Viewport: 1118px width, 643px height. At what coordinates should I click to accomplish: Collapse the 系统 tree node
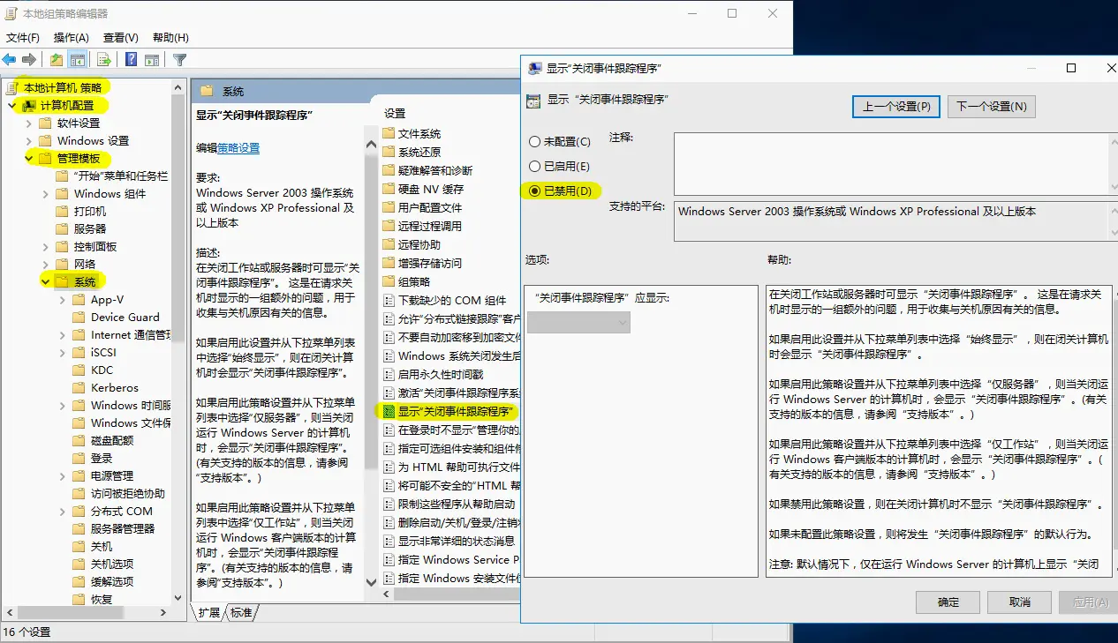pos(45,281)
